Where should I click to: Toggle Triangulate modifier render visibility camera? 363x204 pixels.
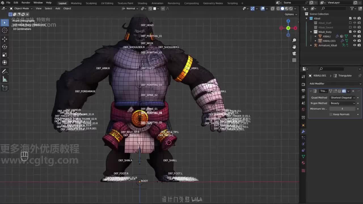[x=344, y=91]
